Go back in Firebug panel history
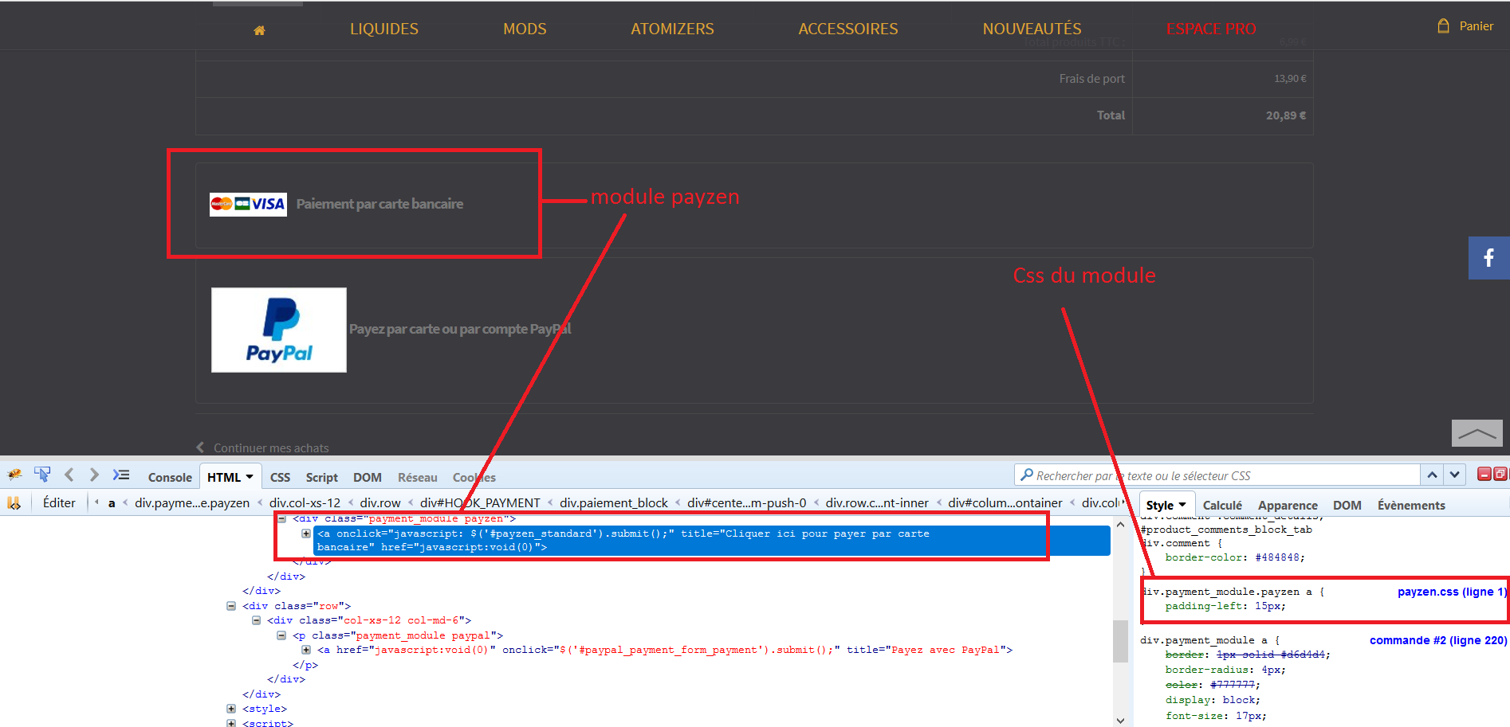Screen dimensions: 1510x727 [x=69, y=475]
